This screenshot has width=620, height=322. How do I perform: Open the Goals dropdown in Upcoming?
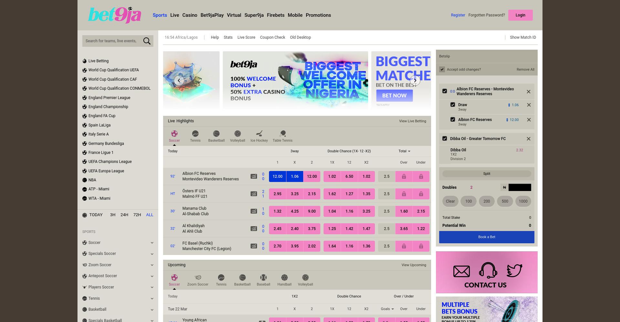(387, 309)
